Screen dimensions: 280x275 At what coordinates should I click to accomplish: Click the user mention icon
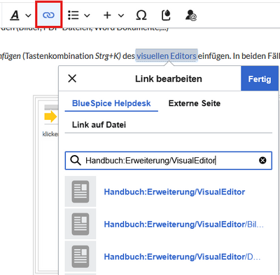191,15
